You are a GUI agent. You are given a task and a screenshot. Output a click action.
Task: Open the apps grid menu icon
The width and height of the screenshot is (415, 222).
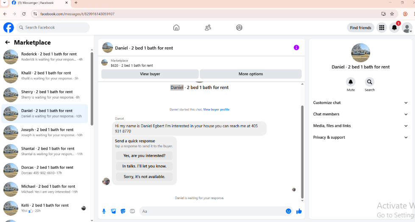click(382, 27)
